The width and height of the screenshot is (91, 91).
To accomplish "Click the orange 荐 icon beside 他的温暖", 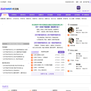I will (32, 62).
